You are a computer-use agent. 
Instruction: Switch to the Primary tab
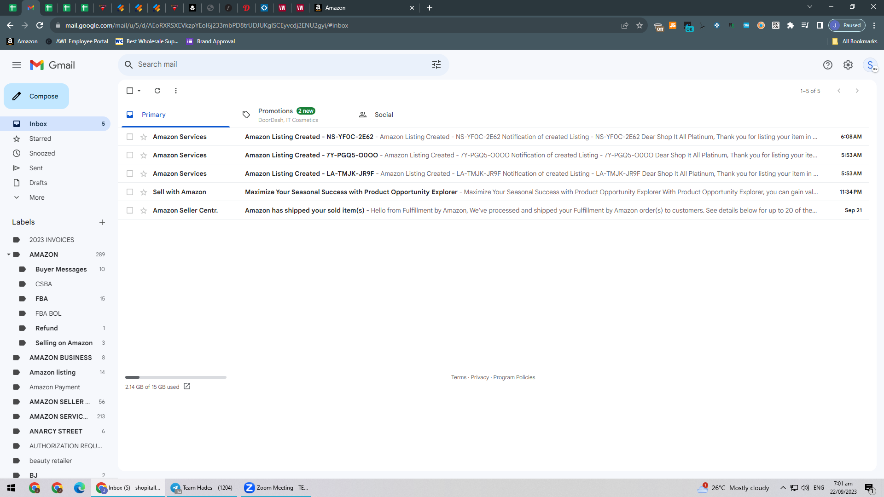click(x=175, y=115)
